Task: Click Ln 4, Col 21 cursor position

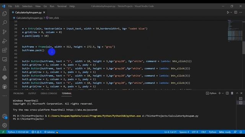Action: click(x=170, y=132)
